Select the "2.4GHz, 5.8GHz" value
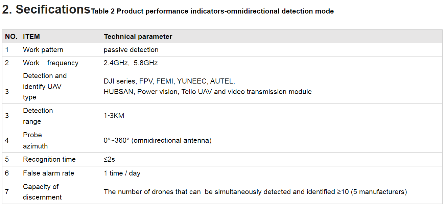This screenshot has width=446, height=208. (x=131, y=63)
